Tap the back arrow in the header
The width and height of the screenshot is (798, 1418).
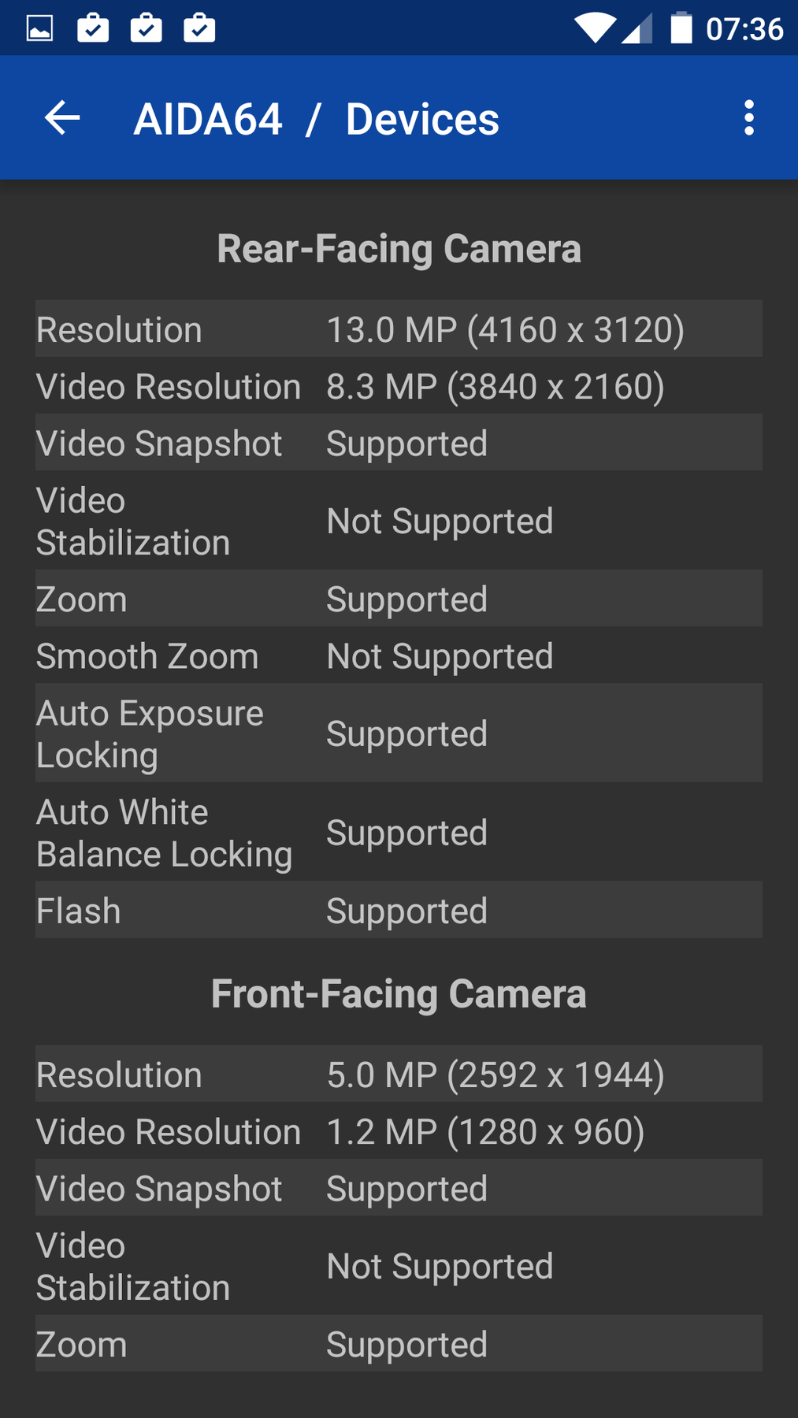click(62, 118)
